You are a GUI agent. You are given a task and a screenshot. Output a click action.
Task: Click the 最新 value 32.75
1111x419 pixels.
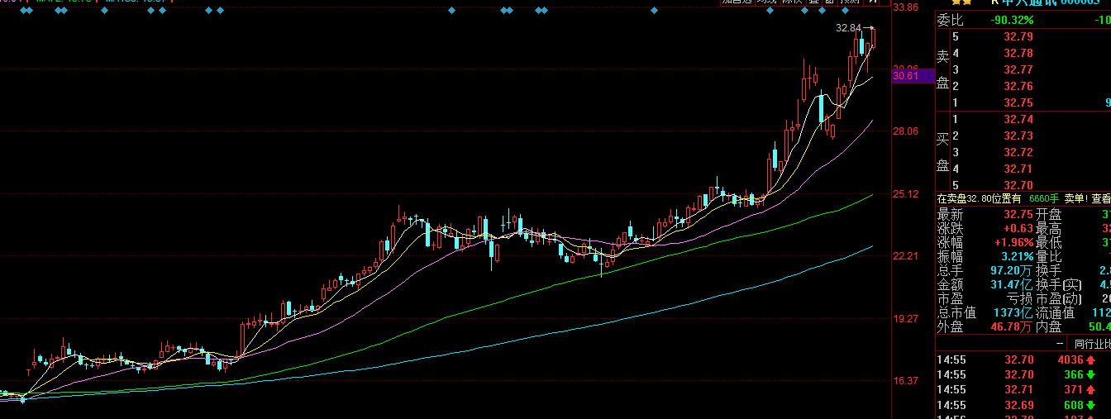pyautogui.click(x=1018, y=214)
